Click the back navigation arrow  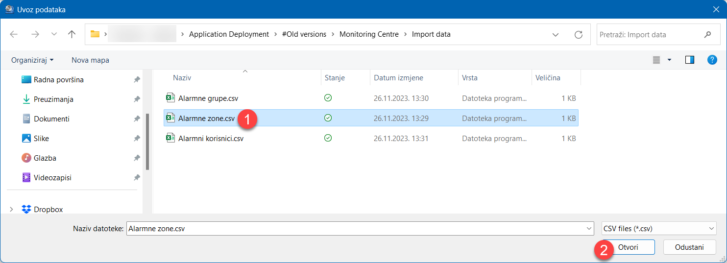pos(14,34)
